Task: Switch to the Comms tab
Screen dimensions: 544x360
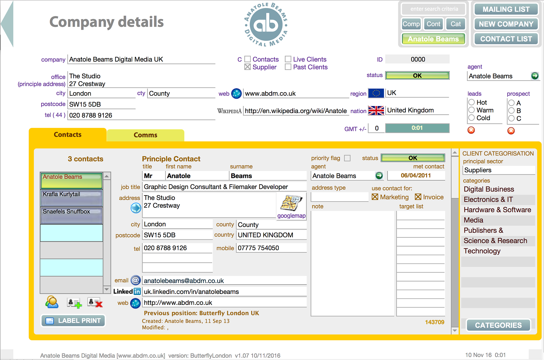Action: click(x=145, y=135)
